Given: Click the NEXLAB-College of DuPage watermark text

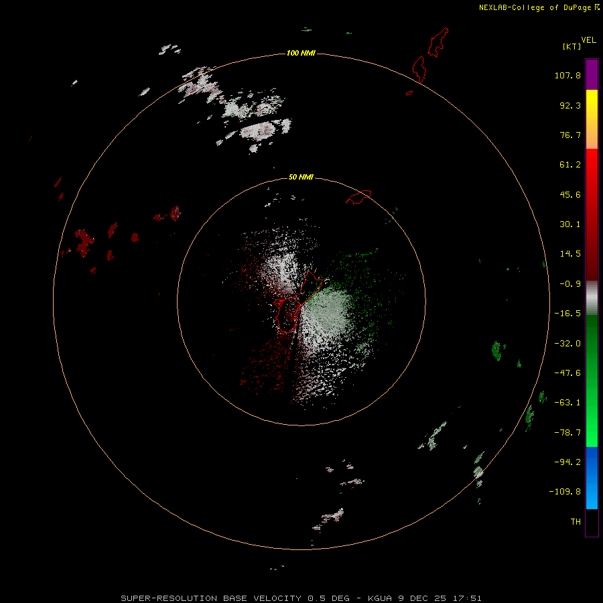Looking at the screenshot, I should 539,7.
